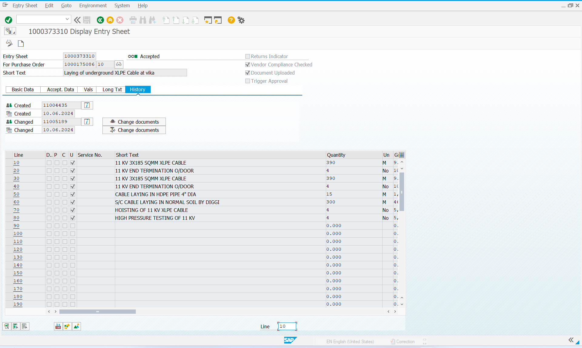Image resolution: width=582 pixels, height=348 pixels.
Task: Toggle the Trigger Approval checkbox
Action: pyautogui.click(x=248, y=81)
